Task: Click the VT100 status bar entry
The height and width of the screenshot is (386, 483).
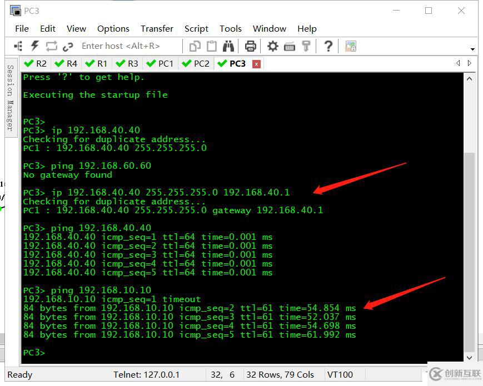Action: (x=340, y=374)
